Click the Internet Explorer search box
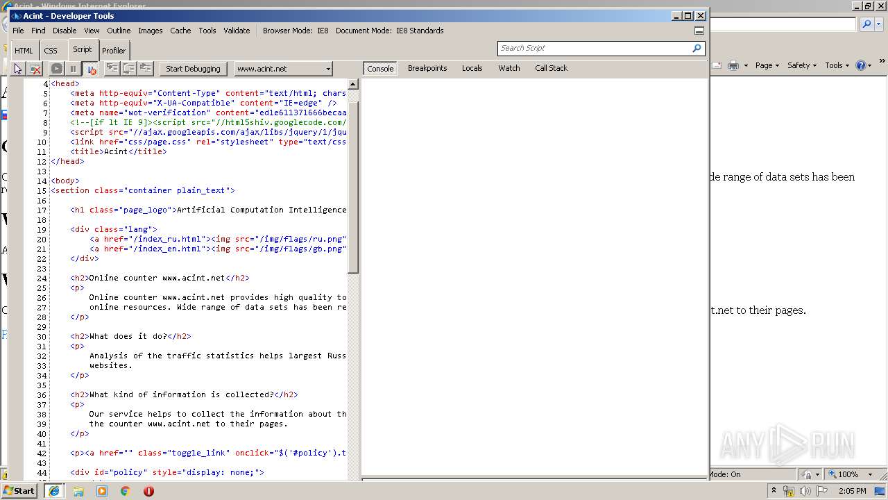Viewport: 888px width, 500px height. coord(783,24)
